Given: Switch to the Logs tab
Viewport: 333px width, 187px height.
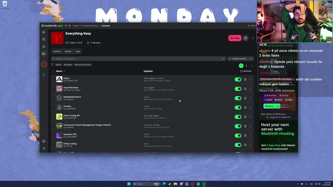Looking at the screenshot, I should point(78,51).
